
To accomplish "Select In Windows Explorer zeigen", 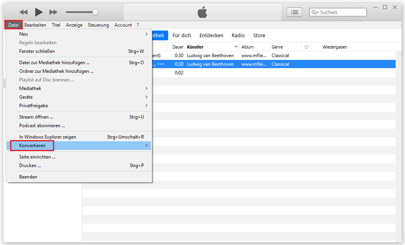I will pos(79,137).
